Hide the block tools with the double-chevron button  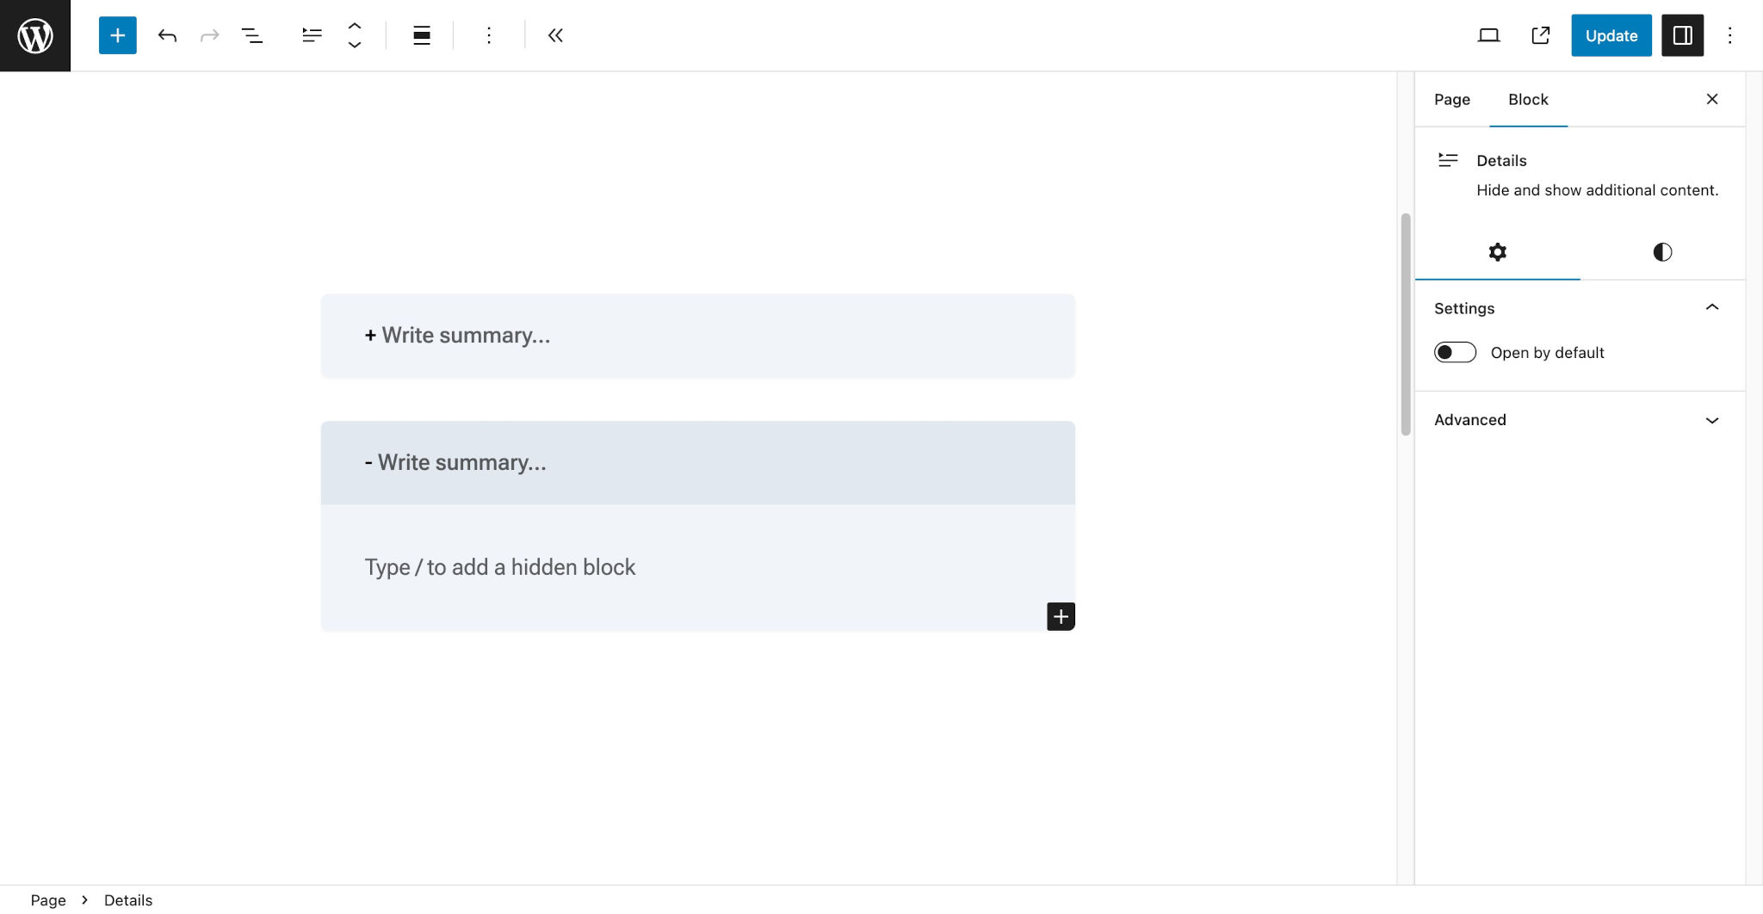coord(555,35)
